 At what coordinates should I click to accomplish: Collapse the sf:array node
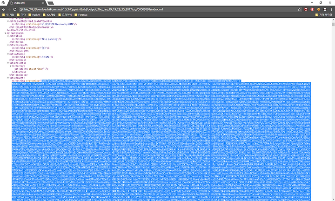tap(11, 66)
